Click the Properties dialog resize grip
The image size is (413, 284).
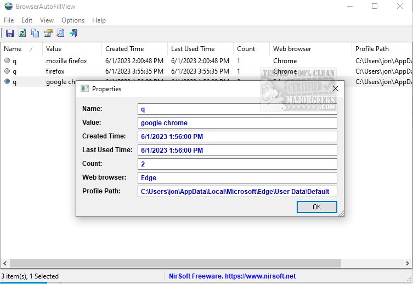coord(341,214)
